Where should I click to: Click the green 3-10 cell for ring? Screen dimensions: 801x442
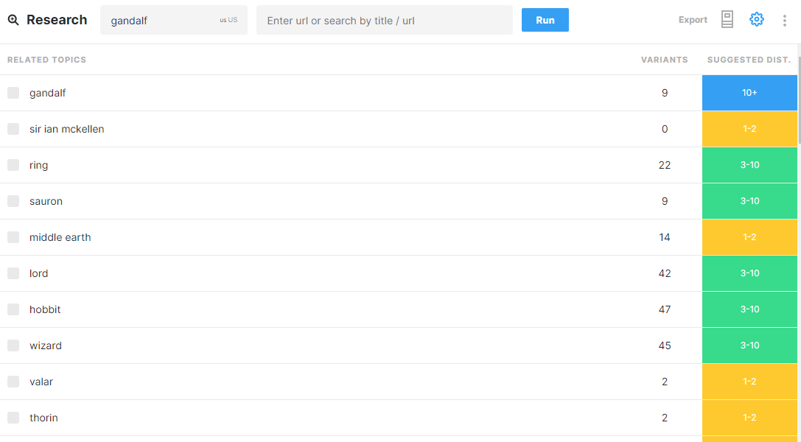pos(749,165)
